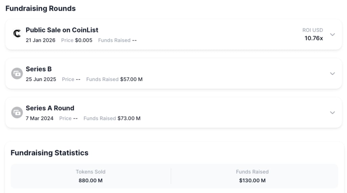Expand the Public Sale on CoinList round
Image resolution: width=347 pixels, height=193 pixels.
(332, 34)
